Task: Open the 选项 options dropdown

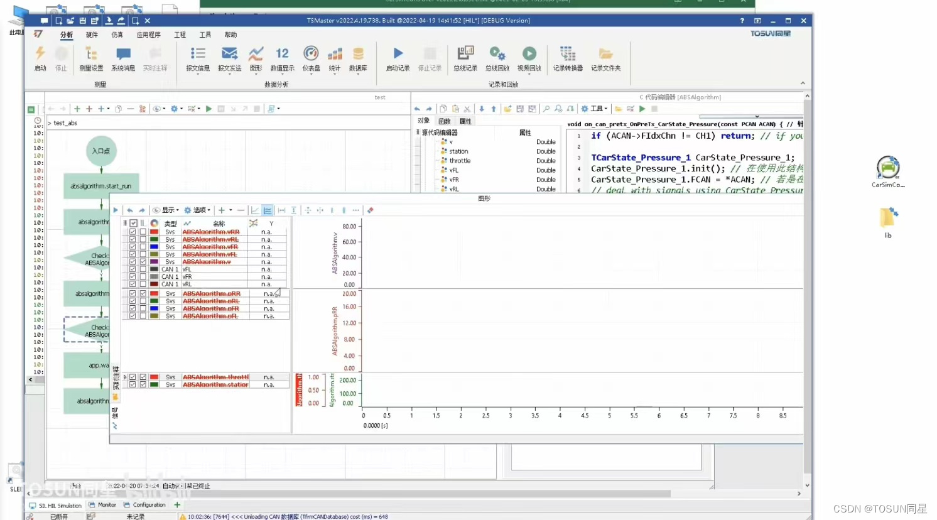Action: [197, 210]
